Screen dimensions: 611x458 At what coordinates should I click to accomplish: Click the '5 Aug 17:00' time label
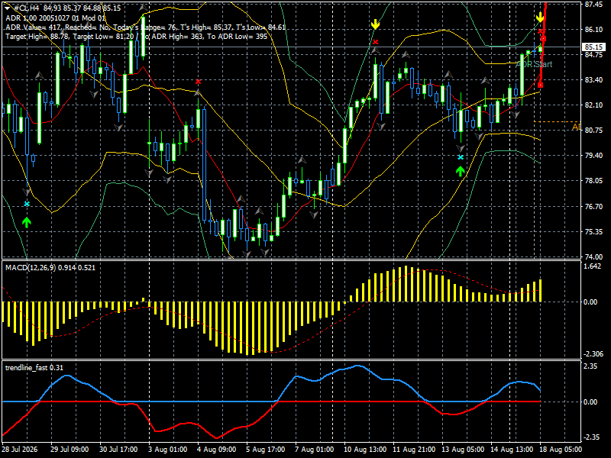pos(265,450)
